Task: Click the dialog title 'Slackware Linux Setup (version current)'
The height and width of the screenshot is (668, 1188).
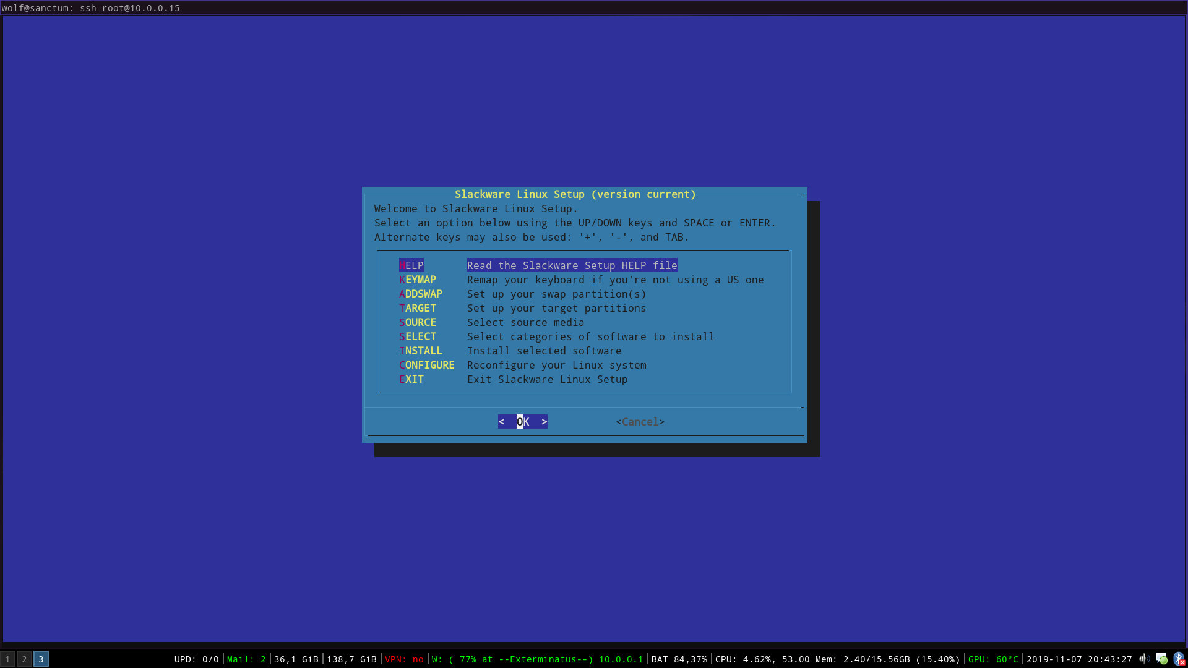Action: (x=575, y=194)
